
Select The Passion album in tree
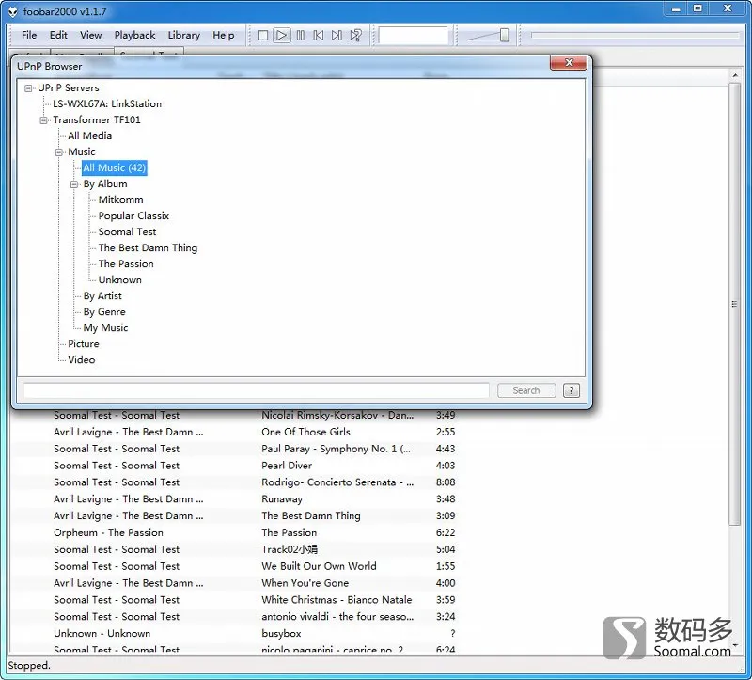point(126,263)
